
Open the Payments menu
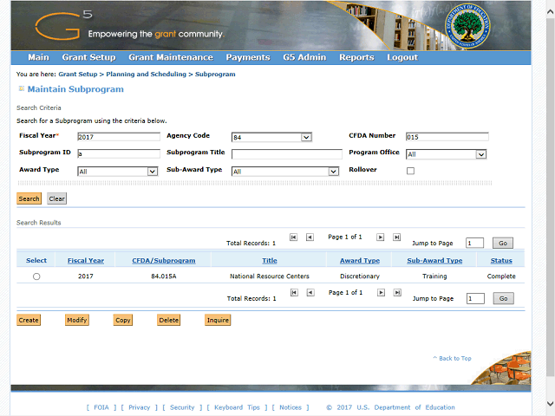click(247, 57)
